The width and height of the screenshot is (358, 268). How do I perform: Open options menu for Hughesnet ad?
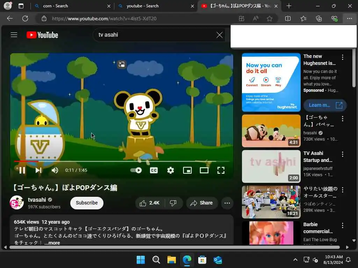[343, 57]
